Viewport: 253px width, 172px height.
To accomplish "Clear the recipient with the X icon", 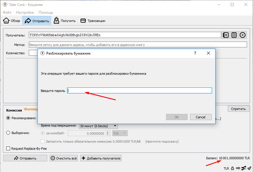I will 243,35.
